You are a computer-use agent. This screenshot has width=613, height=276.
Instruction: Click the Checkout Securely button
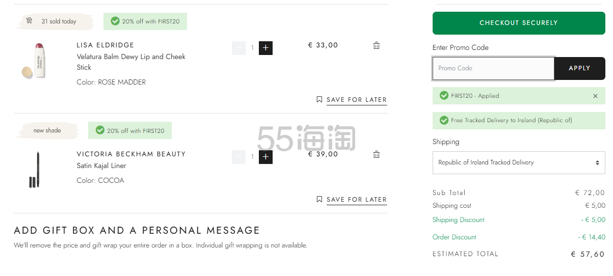click(x=519, y=23)
